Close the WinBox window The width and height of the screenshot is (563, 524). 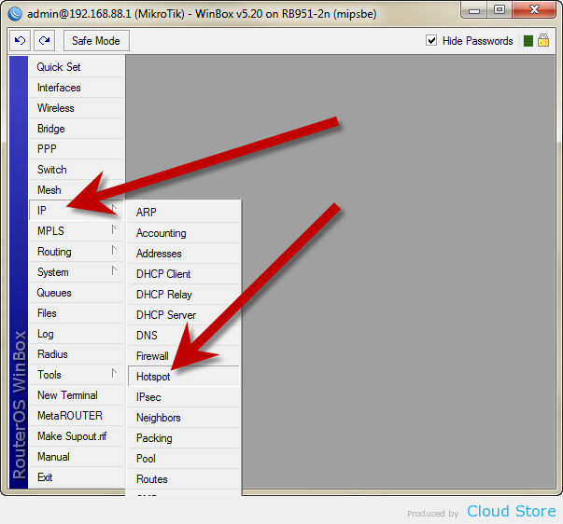tap(534, 10)
